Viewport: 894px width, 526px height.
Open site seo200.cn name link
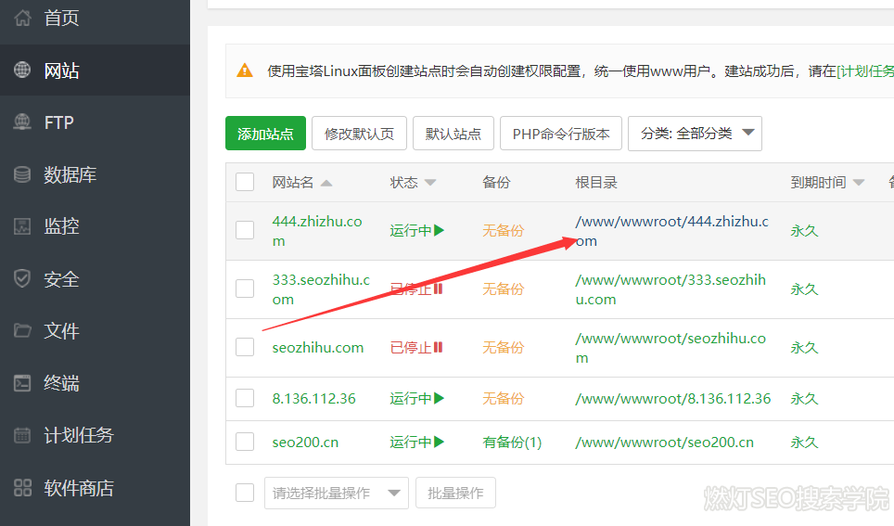[x=305, y=443]
